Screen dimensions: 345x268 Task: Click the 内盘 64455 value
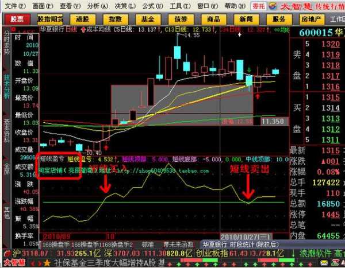[x=328, y=236]
